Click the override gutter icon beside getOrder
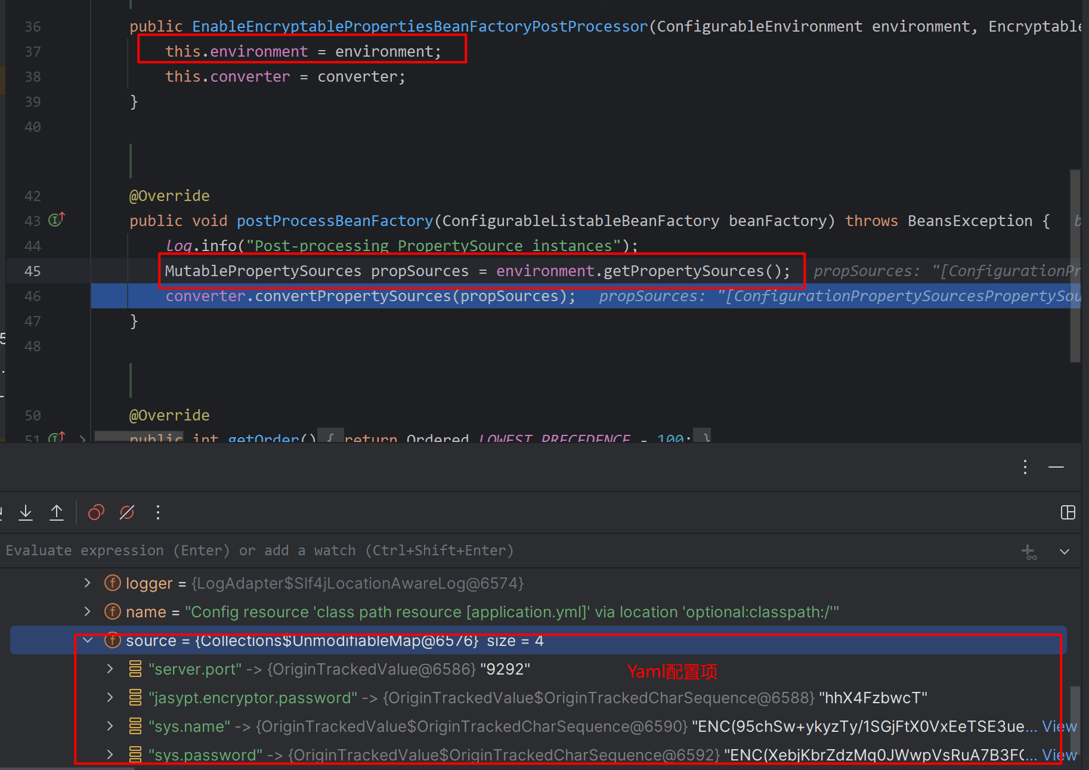Screen dimensions: 1089x770 tap(56, 438)
